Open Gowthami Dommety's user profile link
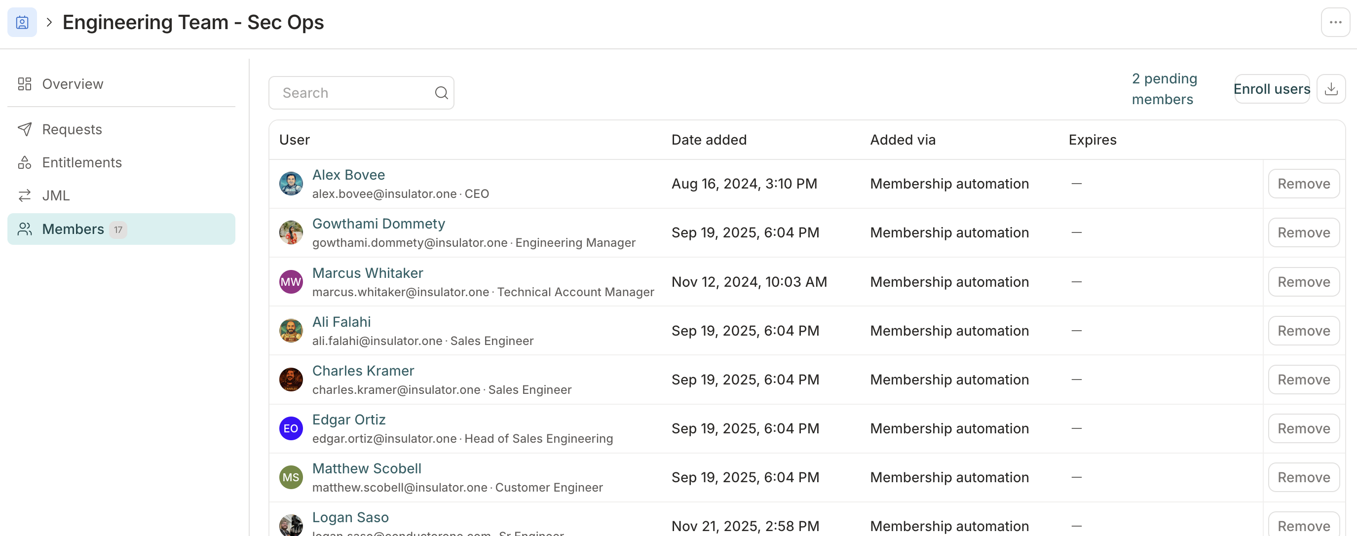The image size is (1357, 536). pos(378,224)
